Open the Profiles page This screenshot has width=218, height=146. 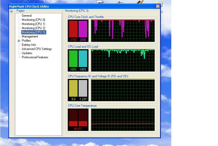26,41
